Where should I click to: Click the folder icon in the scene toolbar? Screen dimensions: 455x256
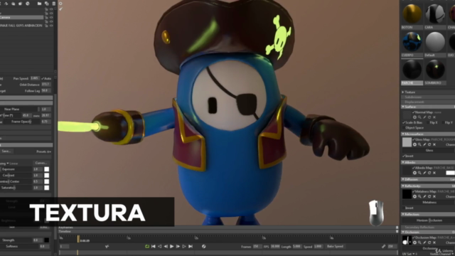39,4
